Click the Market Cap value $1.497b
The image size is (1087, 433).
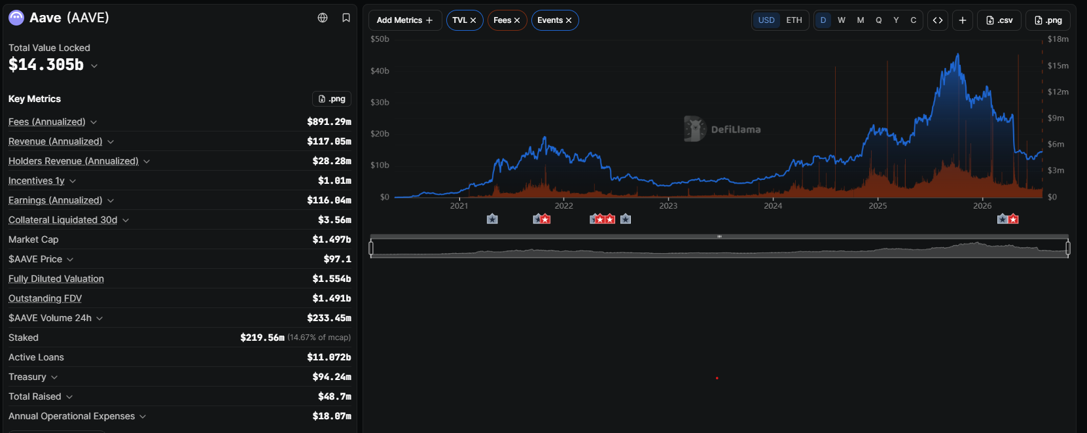[x=332, y=239]
